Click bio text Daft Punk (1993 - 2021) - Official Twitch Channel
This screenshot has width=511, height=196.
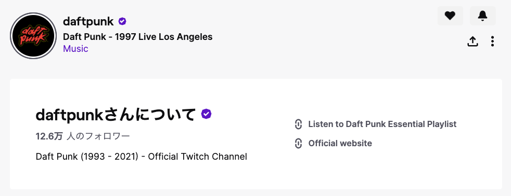tap(142, 157)
